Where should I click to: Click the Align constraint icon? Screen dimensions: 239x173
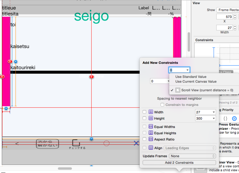point(151,148)
